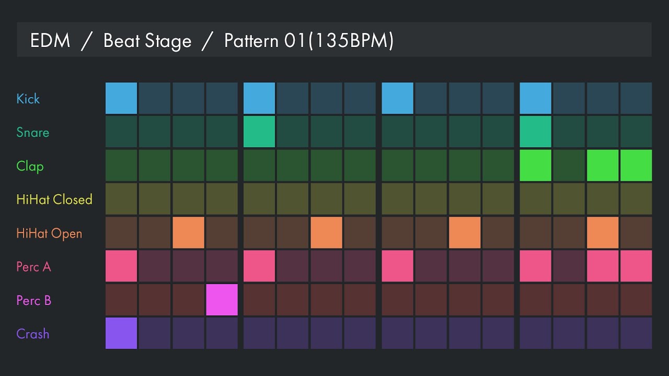Click the Perc B track label
The height and width of the screenshot is (376, 669).
pyautogui.click(x=33, y=300)
